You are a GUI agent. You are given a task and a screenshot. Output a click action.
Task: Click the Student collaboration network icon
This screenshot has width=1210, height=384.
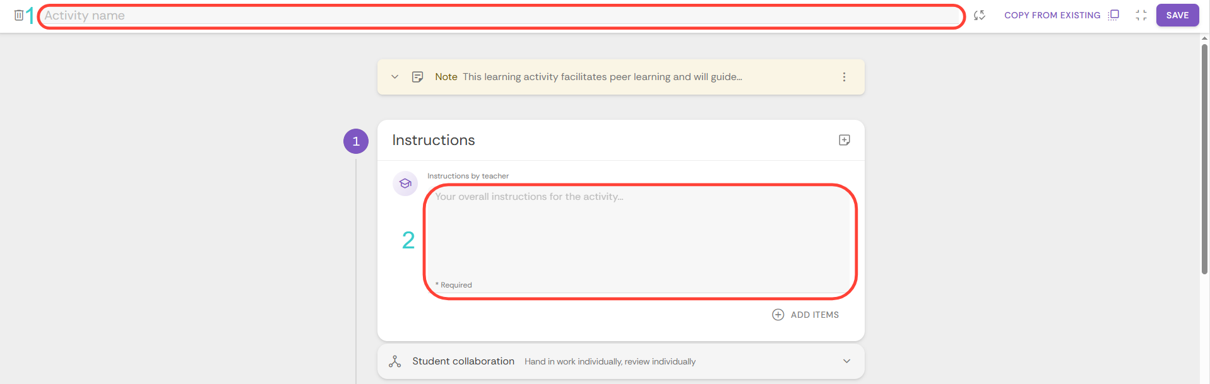[x=395, y=361]
